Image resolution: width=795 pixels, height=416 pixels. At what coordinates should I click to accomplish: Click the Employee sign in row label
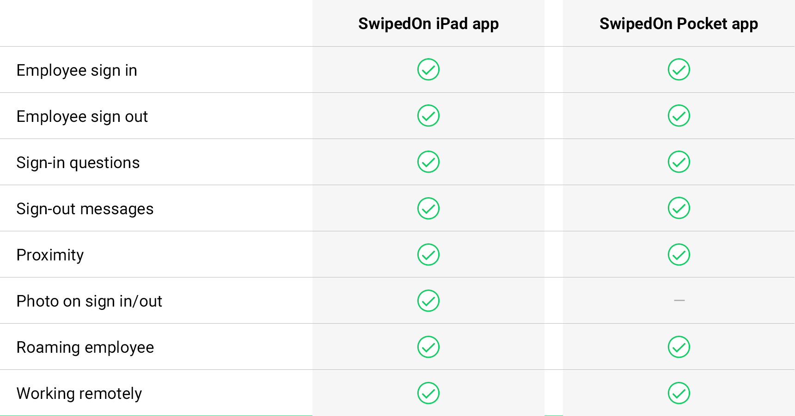click(x=77, y=71)
